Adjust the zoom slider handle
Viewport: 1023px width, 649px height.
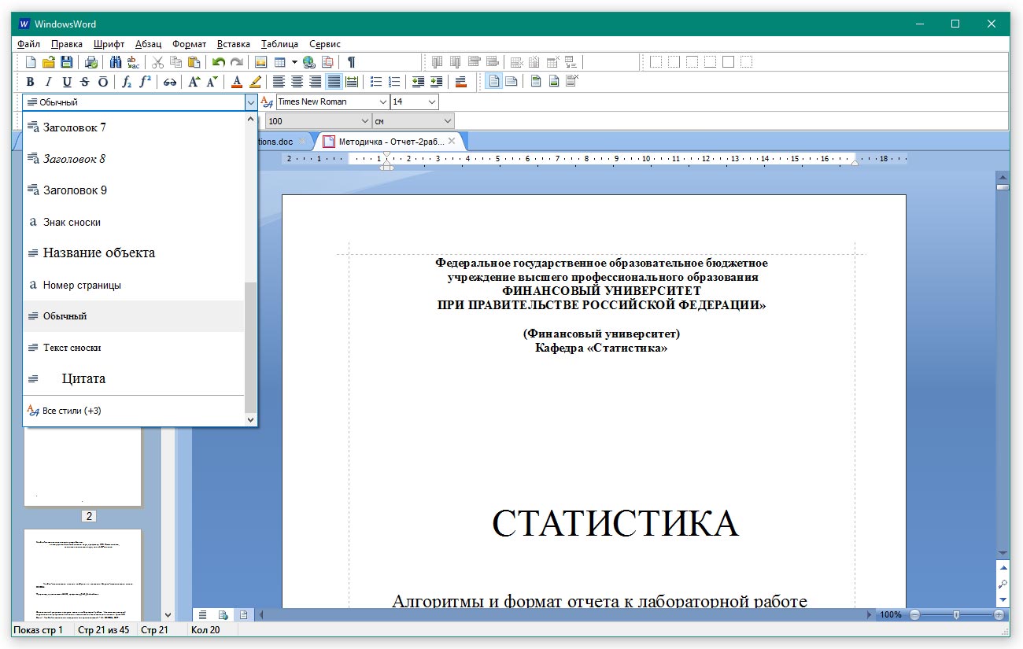click(956, 614)
